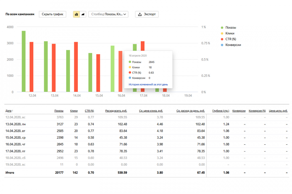Select row 15.04.2020, ср
Viewport: 292px width, 194px height.
pyautogui.click(x=147, y=137)
